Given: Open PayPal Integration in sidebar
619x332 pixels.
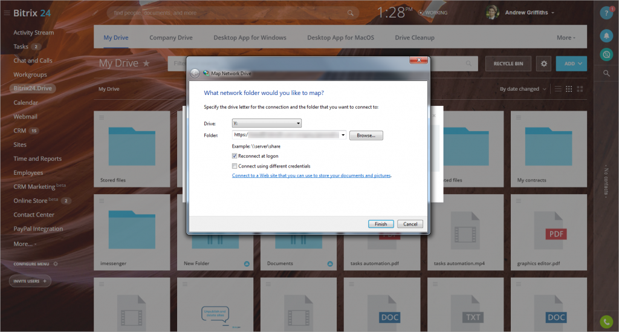Looking at the screenshot, I should [38, 229].
